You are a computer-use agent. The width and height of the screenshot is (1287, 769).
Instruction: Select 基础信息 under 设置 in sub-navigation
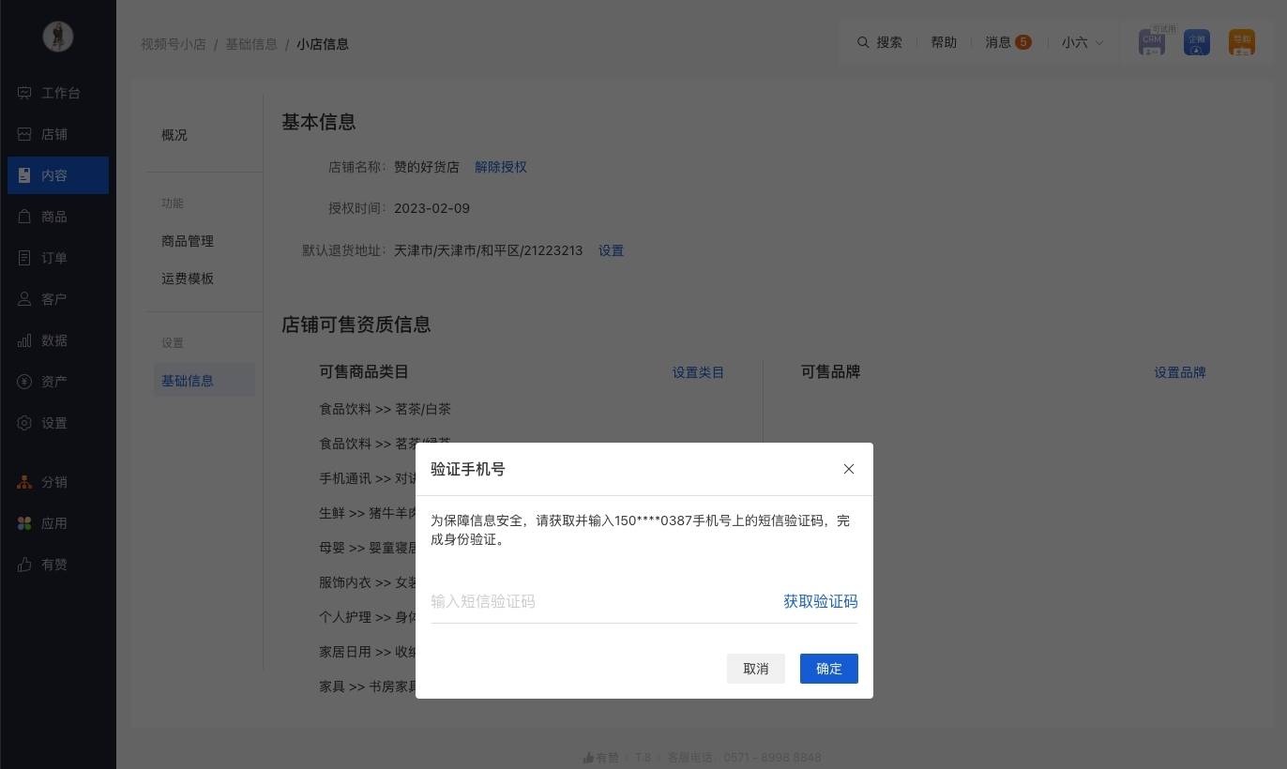[x=204, y=380]
